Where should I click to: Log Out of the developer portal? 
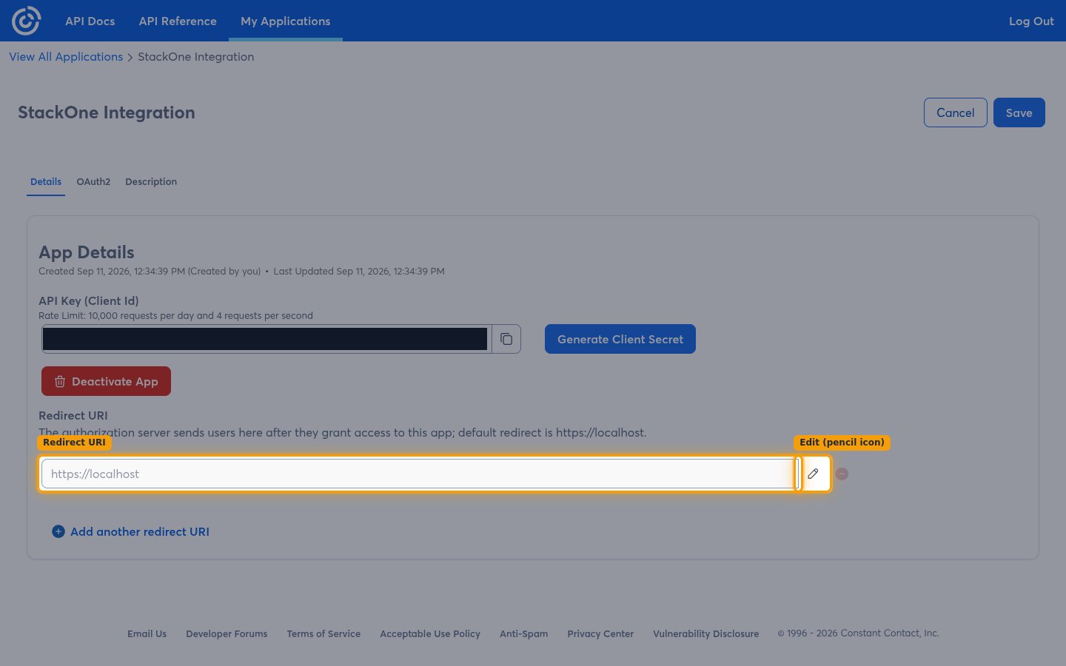coord(1031,21)
